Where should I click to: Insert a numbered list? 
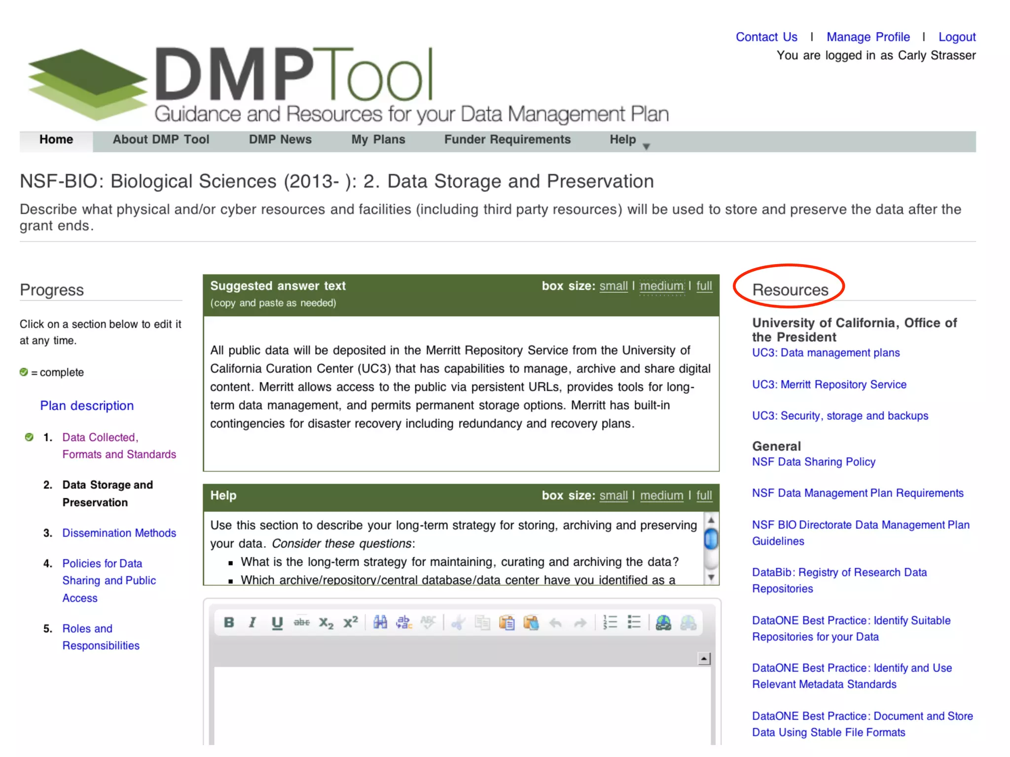(610, 622)
